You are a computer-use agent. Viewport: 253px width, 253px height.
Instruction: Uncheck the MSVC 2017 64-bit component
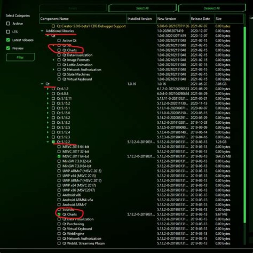(x=59, y=156)
